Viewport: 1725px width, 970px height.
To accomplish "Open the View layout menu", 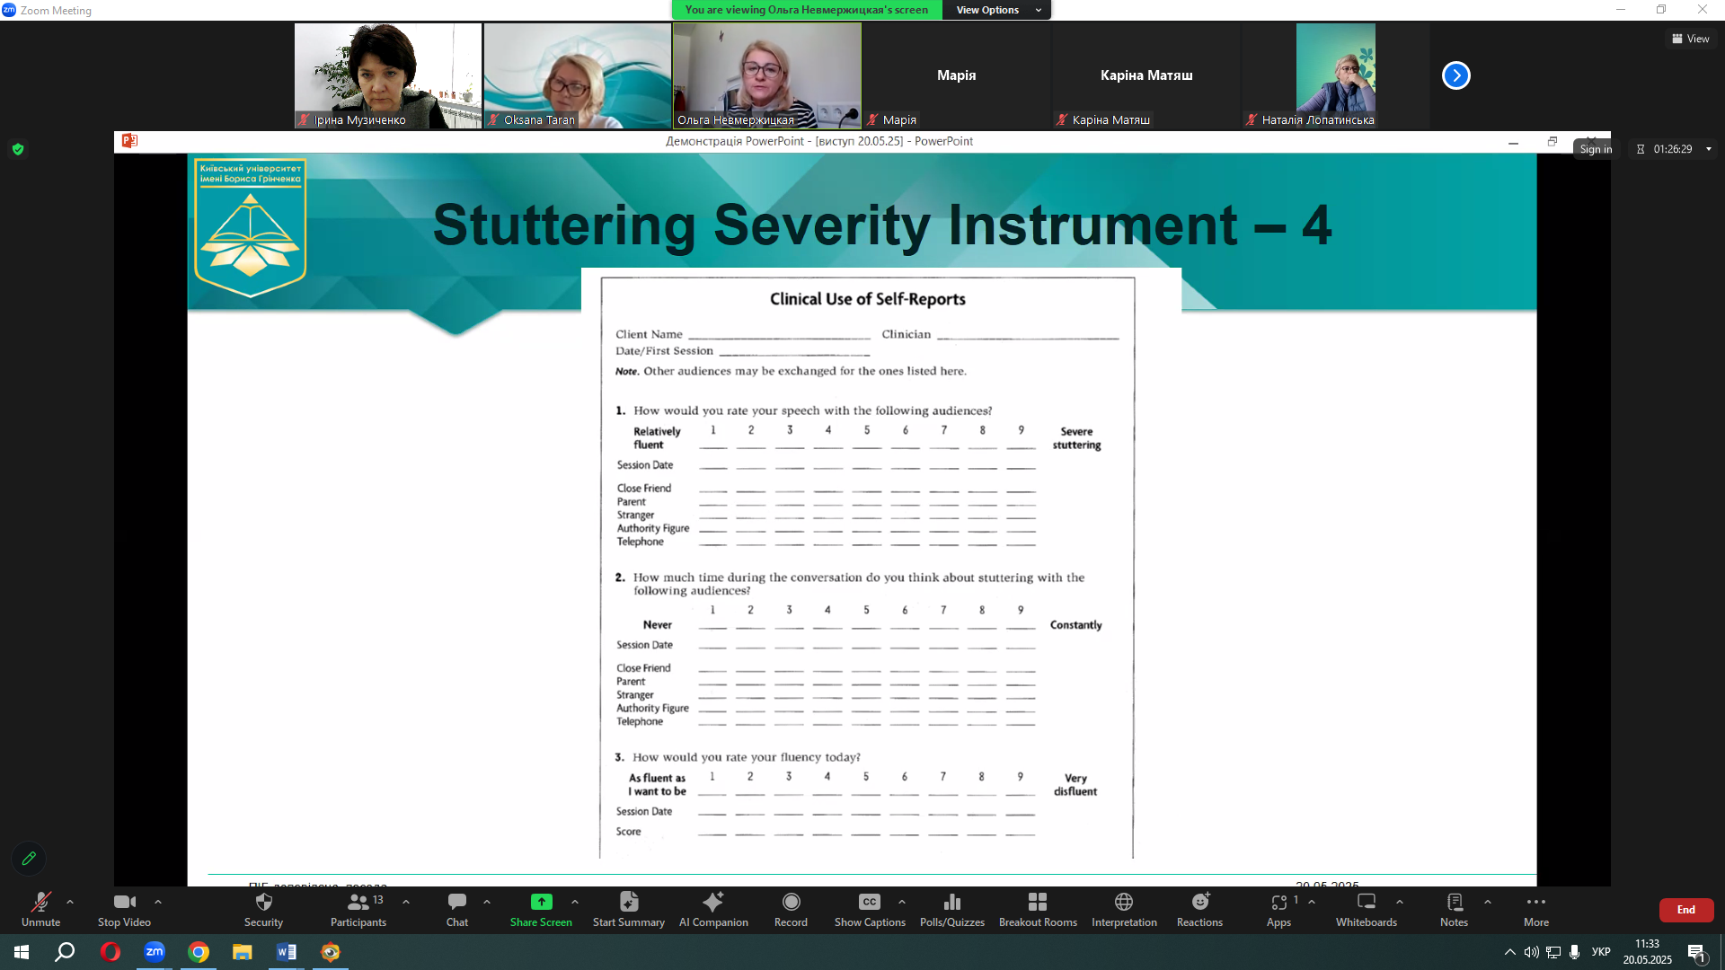I will pos(1690,39).
